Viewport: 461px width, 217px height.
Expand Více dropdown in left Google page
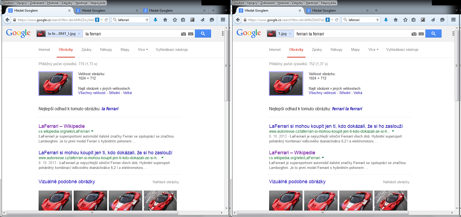[x=143, y=49]
